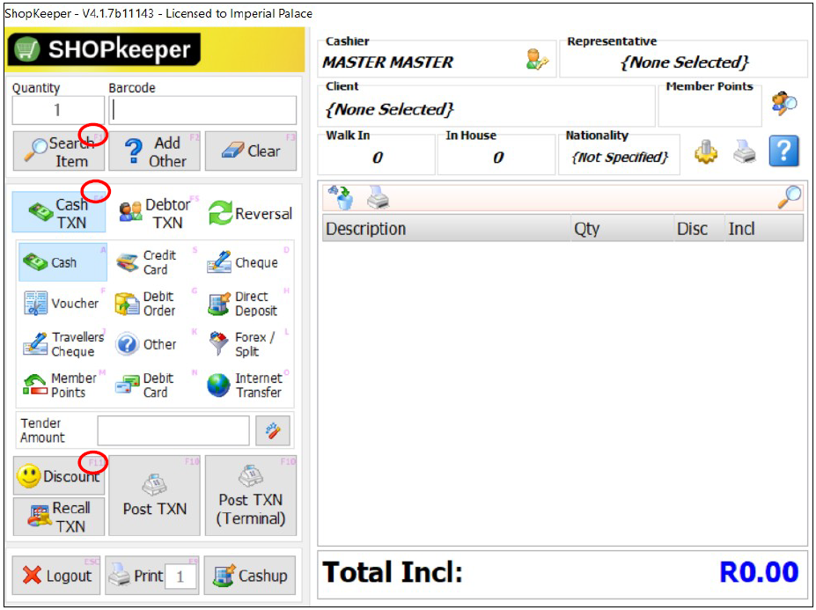
Task: Clear the current entry with Clear
Action: pos(251,151)
